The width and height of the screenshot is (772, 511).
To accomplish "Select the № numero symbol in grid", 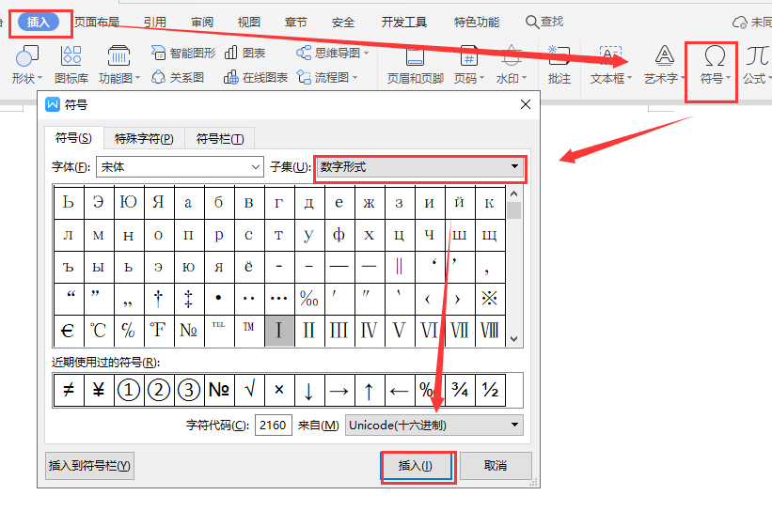I will 189,331.
